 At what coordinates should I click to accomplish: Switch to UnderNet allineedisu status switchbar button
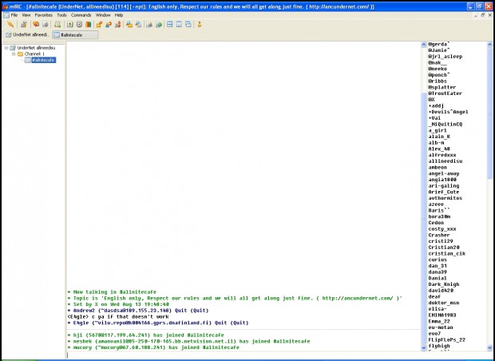[27, 34]
